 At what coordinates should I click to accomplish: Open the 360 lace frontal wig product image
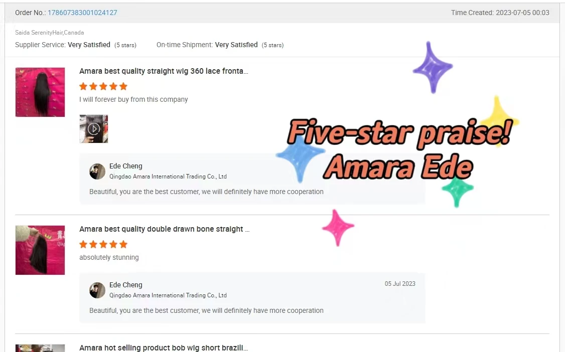pos(40,92)
